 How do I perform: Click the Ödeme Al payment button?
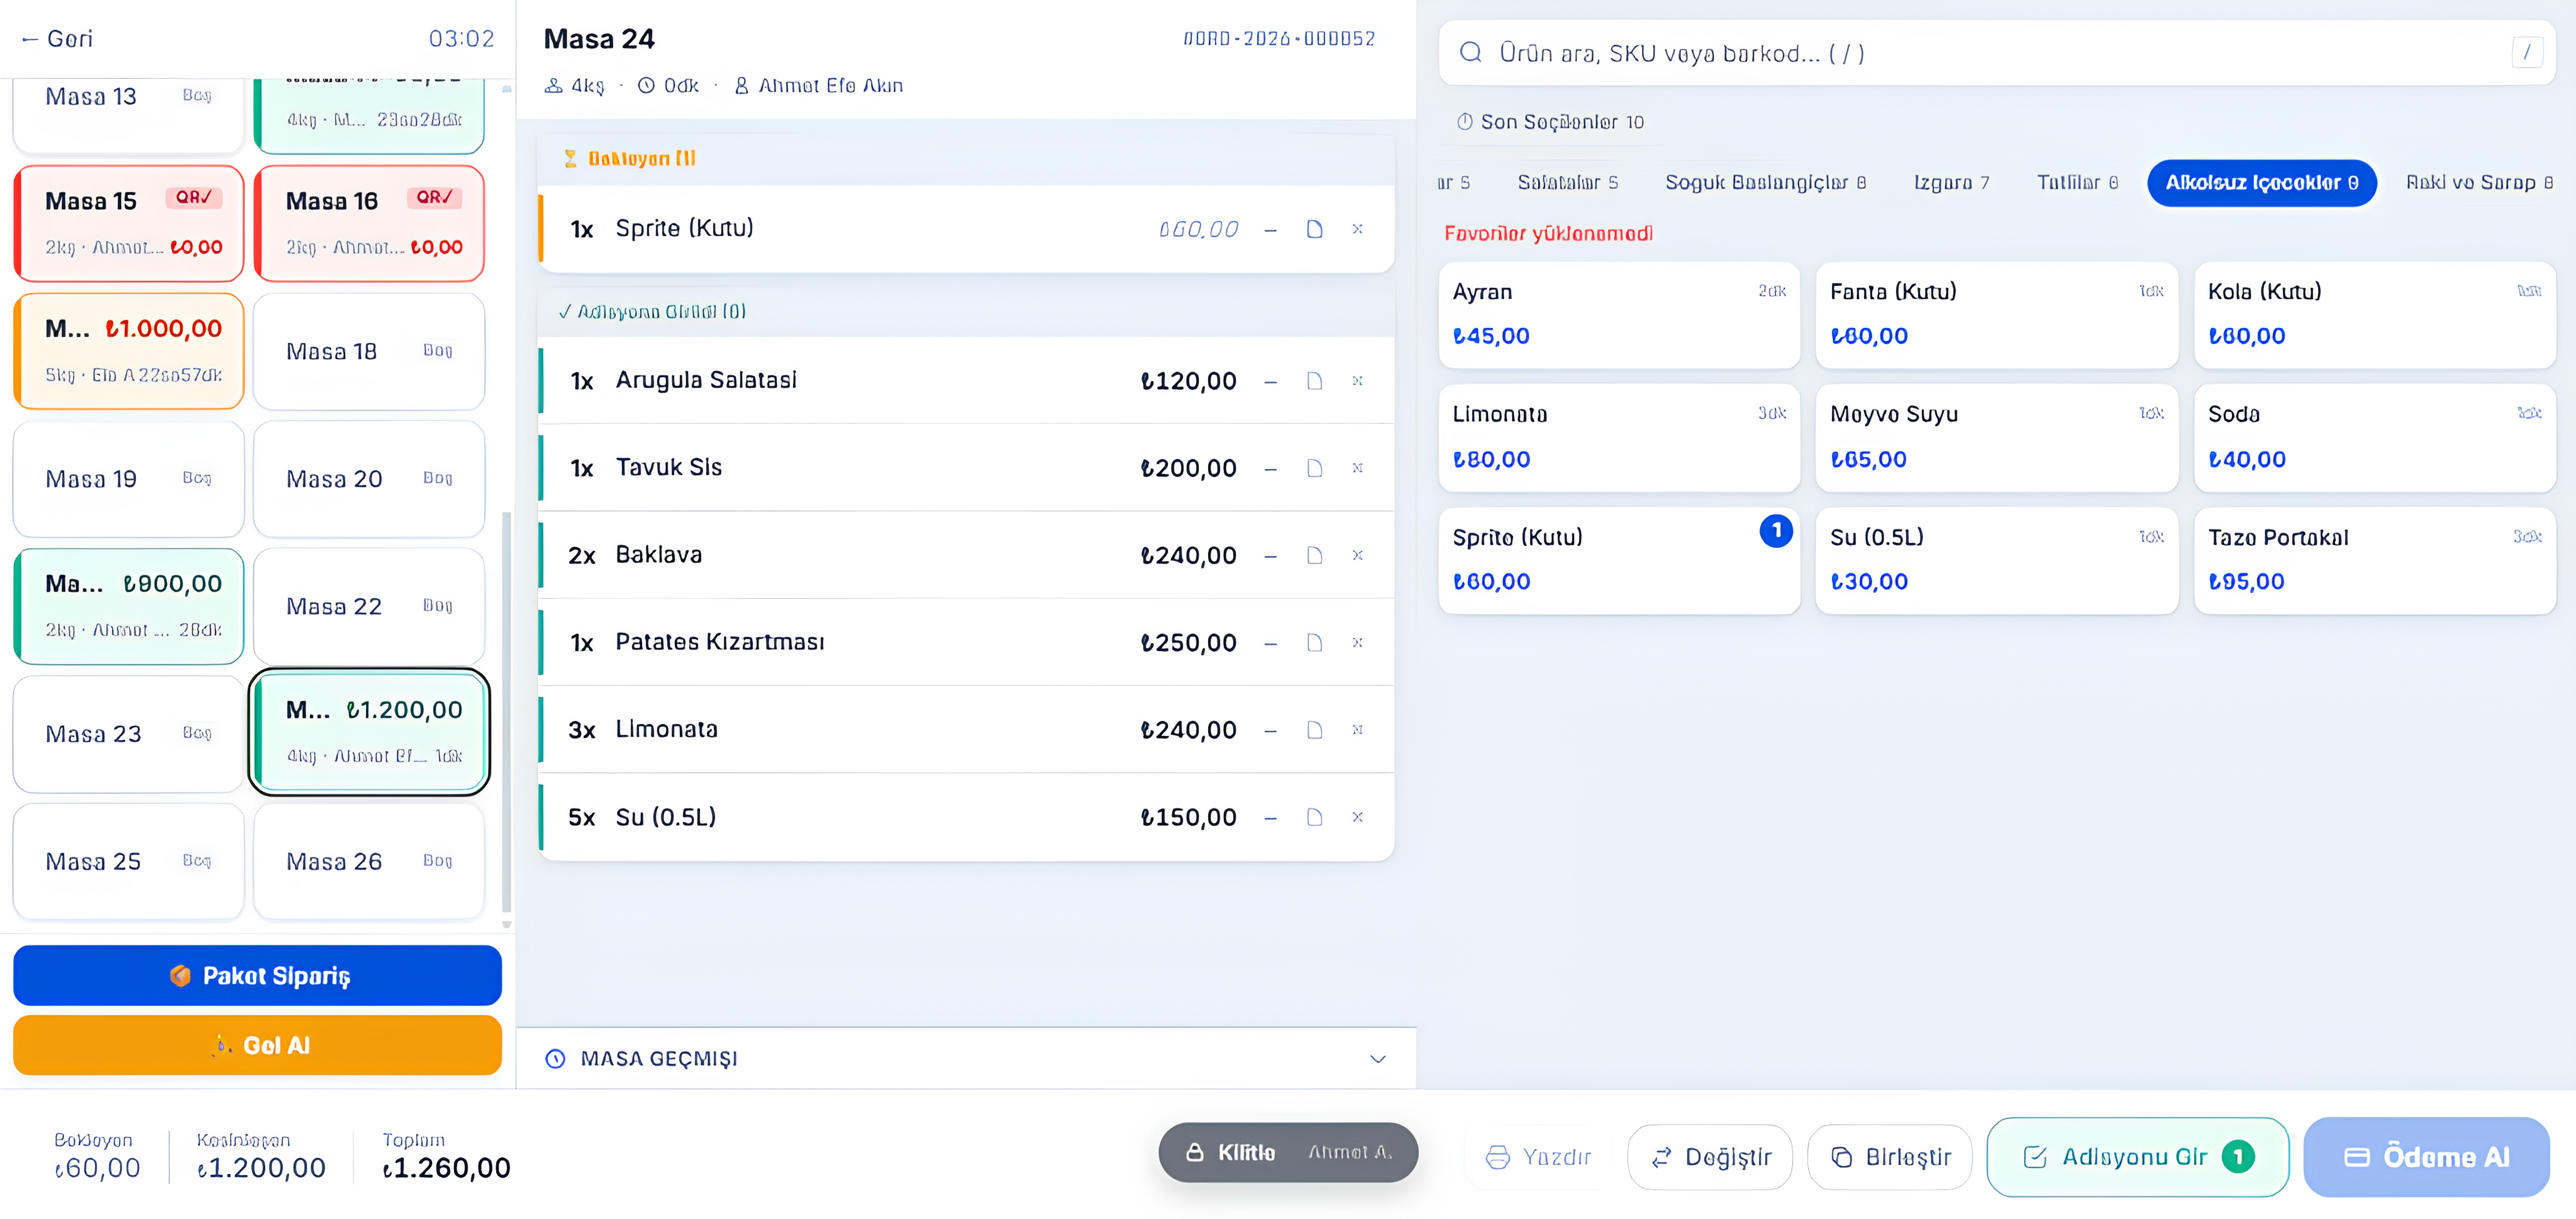(2427, 1157)
